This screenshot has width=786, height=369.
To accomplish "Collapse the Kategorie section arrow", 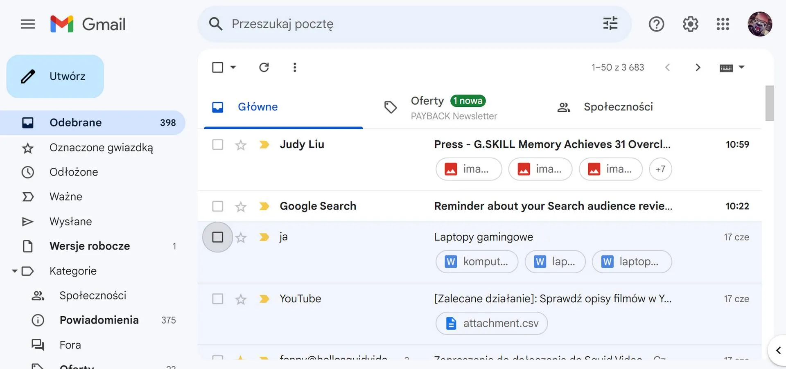I will (15, 271).
